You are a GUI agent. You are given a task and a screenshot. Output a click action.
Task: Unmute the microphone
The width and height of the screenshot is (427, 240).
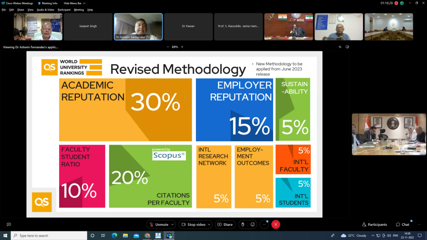coord(158,225)
